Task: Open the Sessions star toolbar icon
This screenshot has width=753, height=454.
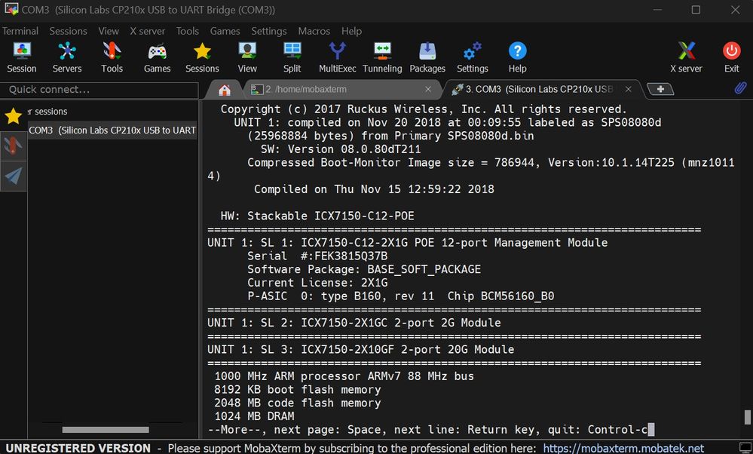Action: pos(202,57)
